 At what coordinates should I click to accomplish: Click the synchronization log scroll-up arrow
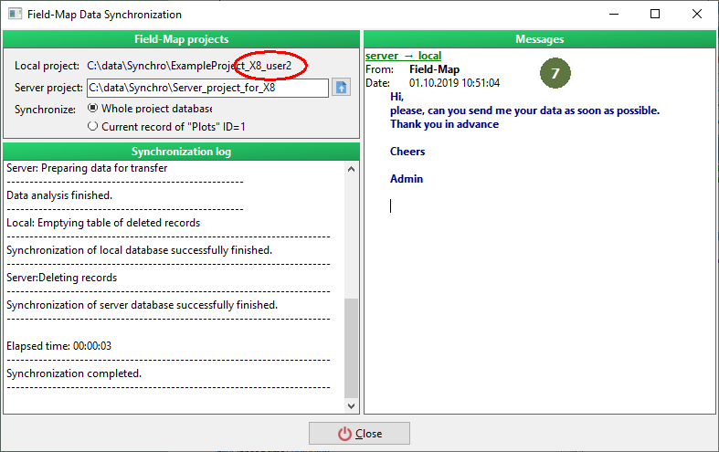(x=351, y=169)
